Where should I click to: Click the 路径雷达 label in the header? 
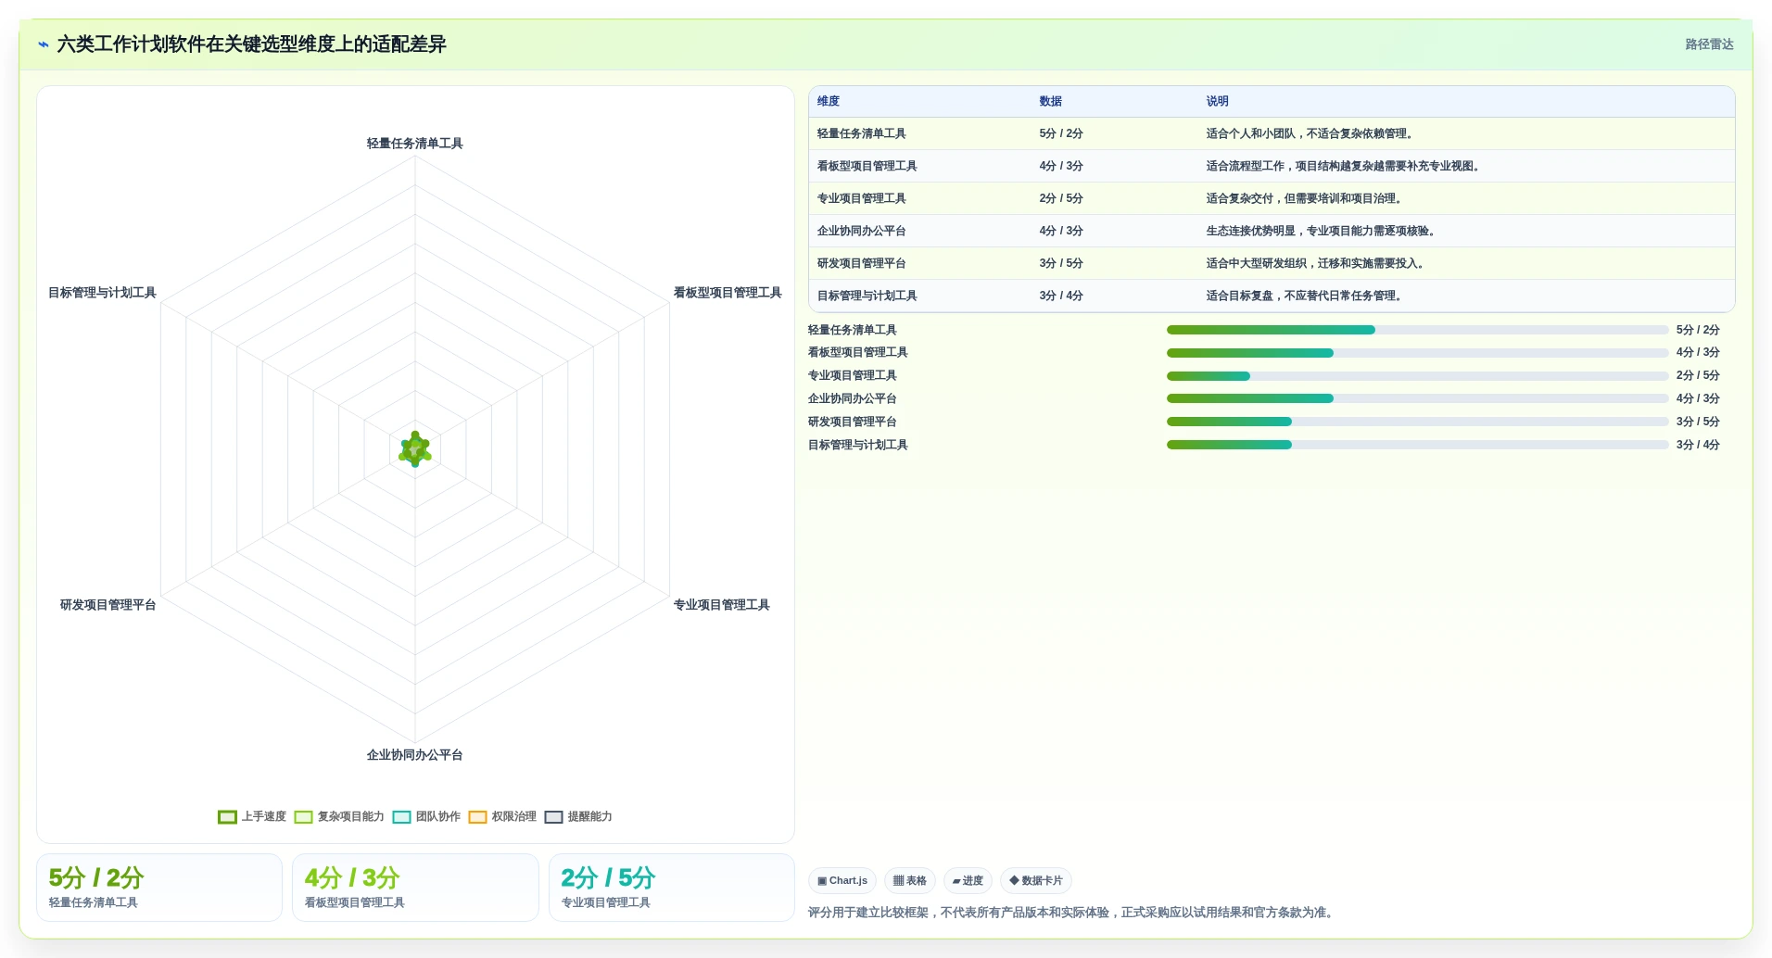click(x=1709, y=44)
